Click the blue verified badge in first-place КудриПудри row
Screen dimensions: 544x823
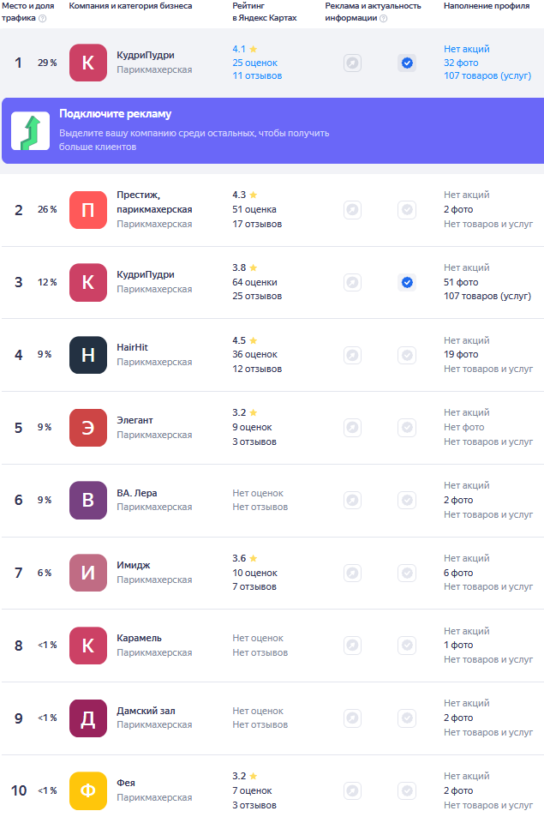coord(407,63)
